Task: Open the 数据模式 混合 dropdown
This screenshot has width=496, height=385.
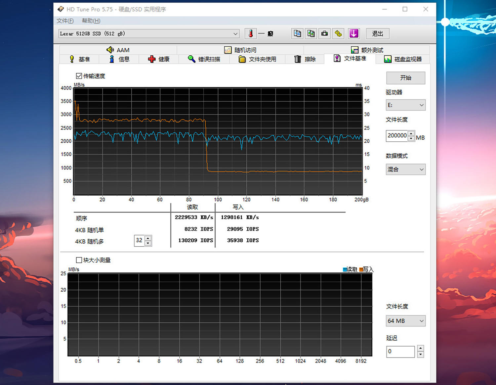Action: (x=406, y=169)
